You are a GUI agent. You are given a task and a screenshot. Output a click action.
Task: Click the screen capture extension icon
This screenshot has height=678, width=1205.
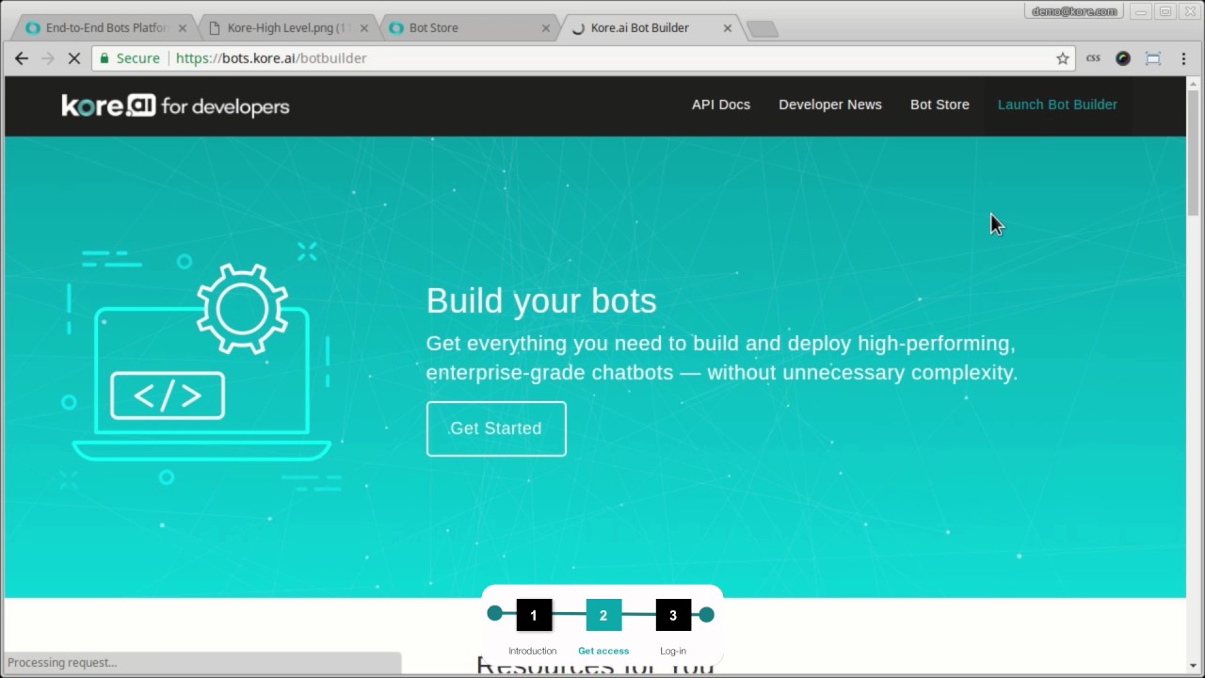coord(1152,58)
